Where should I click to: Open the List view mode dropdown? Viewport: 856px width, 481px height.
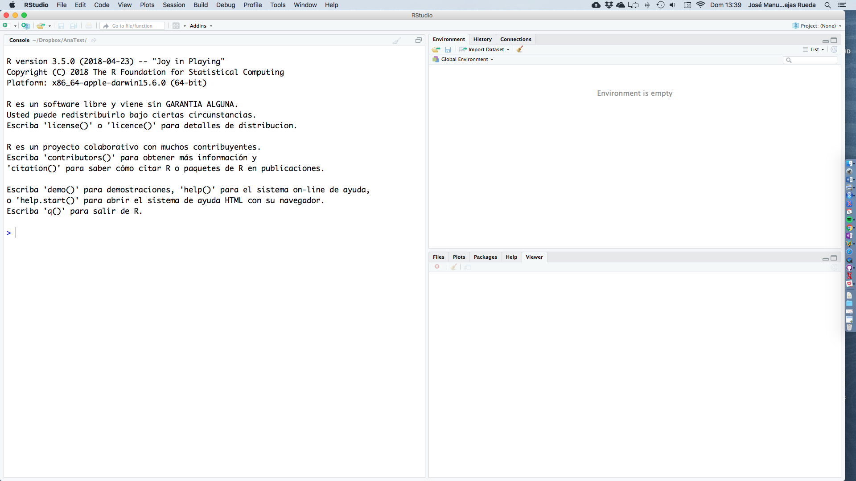click(814, 49)
